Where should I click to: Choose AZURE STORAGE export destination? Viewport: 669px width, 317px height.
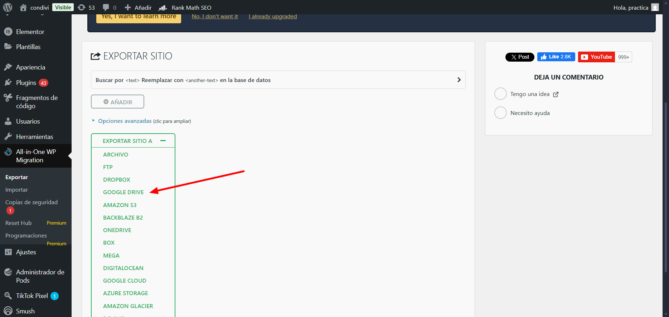[126, 293]
